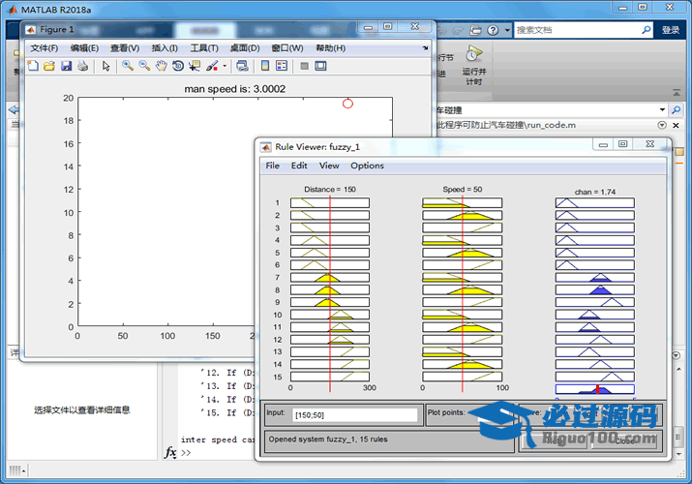Click rule 8 Distance membership plot
The height and width of the screenshot is (484, 692).
[x=330, y=290]
